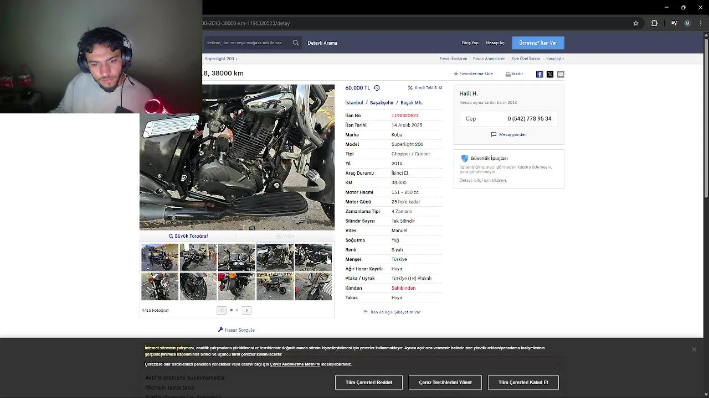Click the Superlight 200 breadcrumb
709x398 pixels.
tap(219, 59)
